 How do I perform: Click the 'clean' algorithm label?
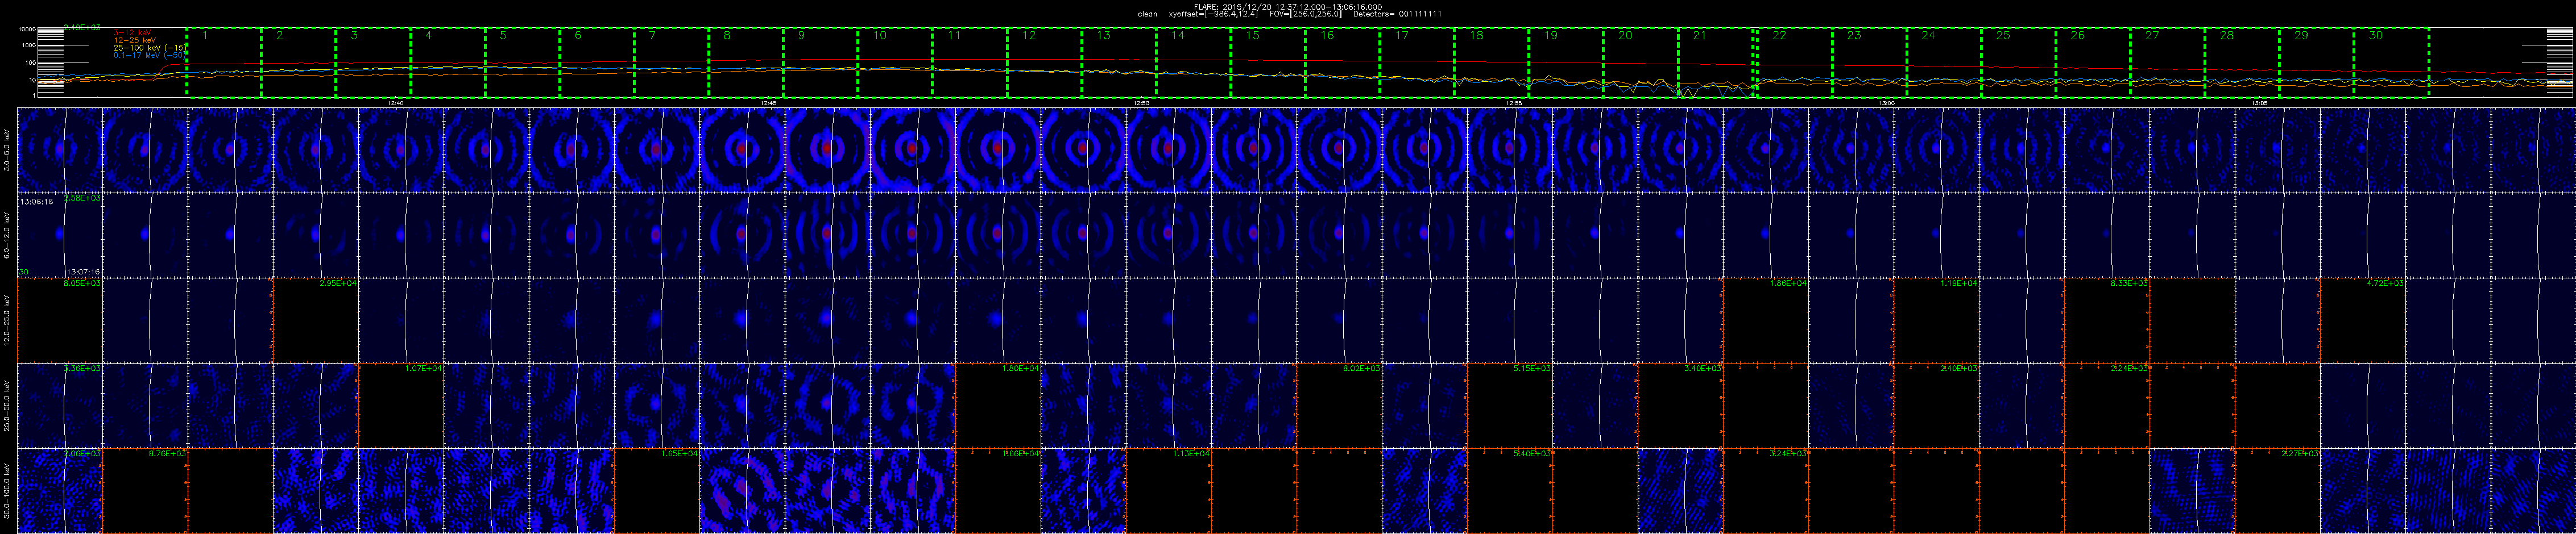pos(1148,14)
